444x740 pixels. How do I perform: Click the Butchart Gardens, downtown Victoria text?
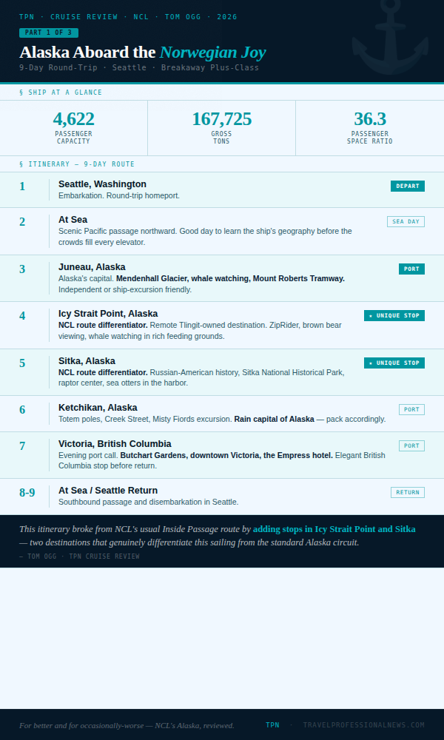pos(226,455)
